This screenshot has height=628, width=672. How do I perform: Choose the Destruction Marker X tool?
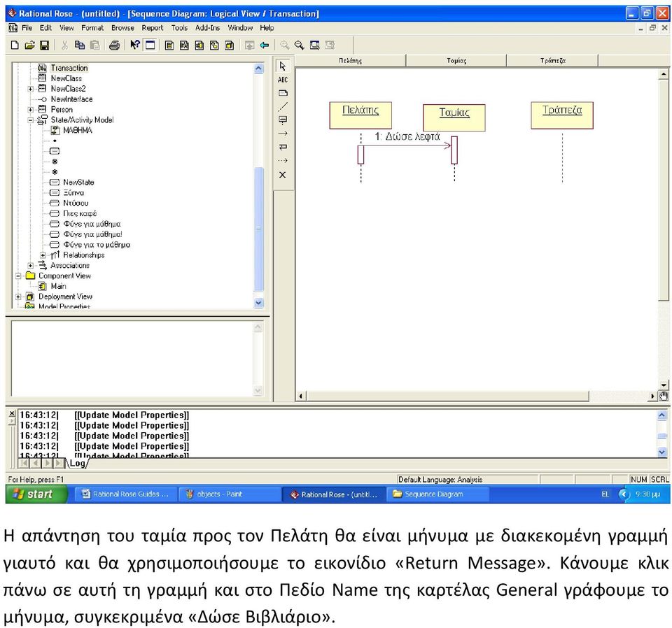tap(282, 175)
